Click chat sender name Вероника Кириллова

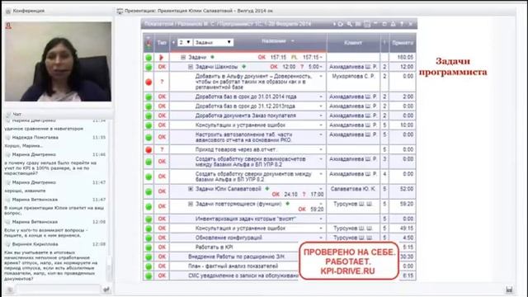click(x=35, y=244)
